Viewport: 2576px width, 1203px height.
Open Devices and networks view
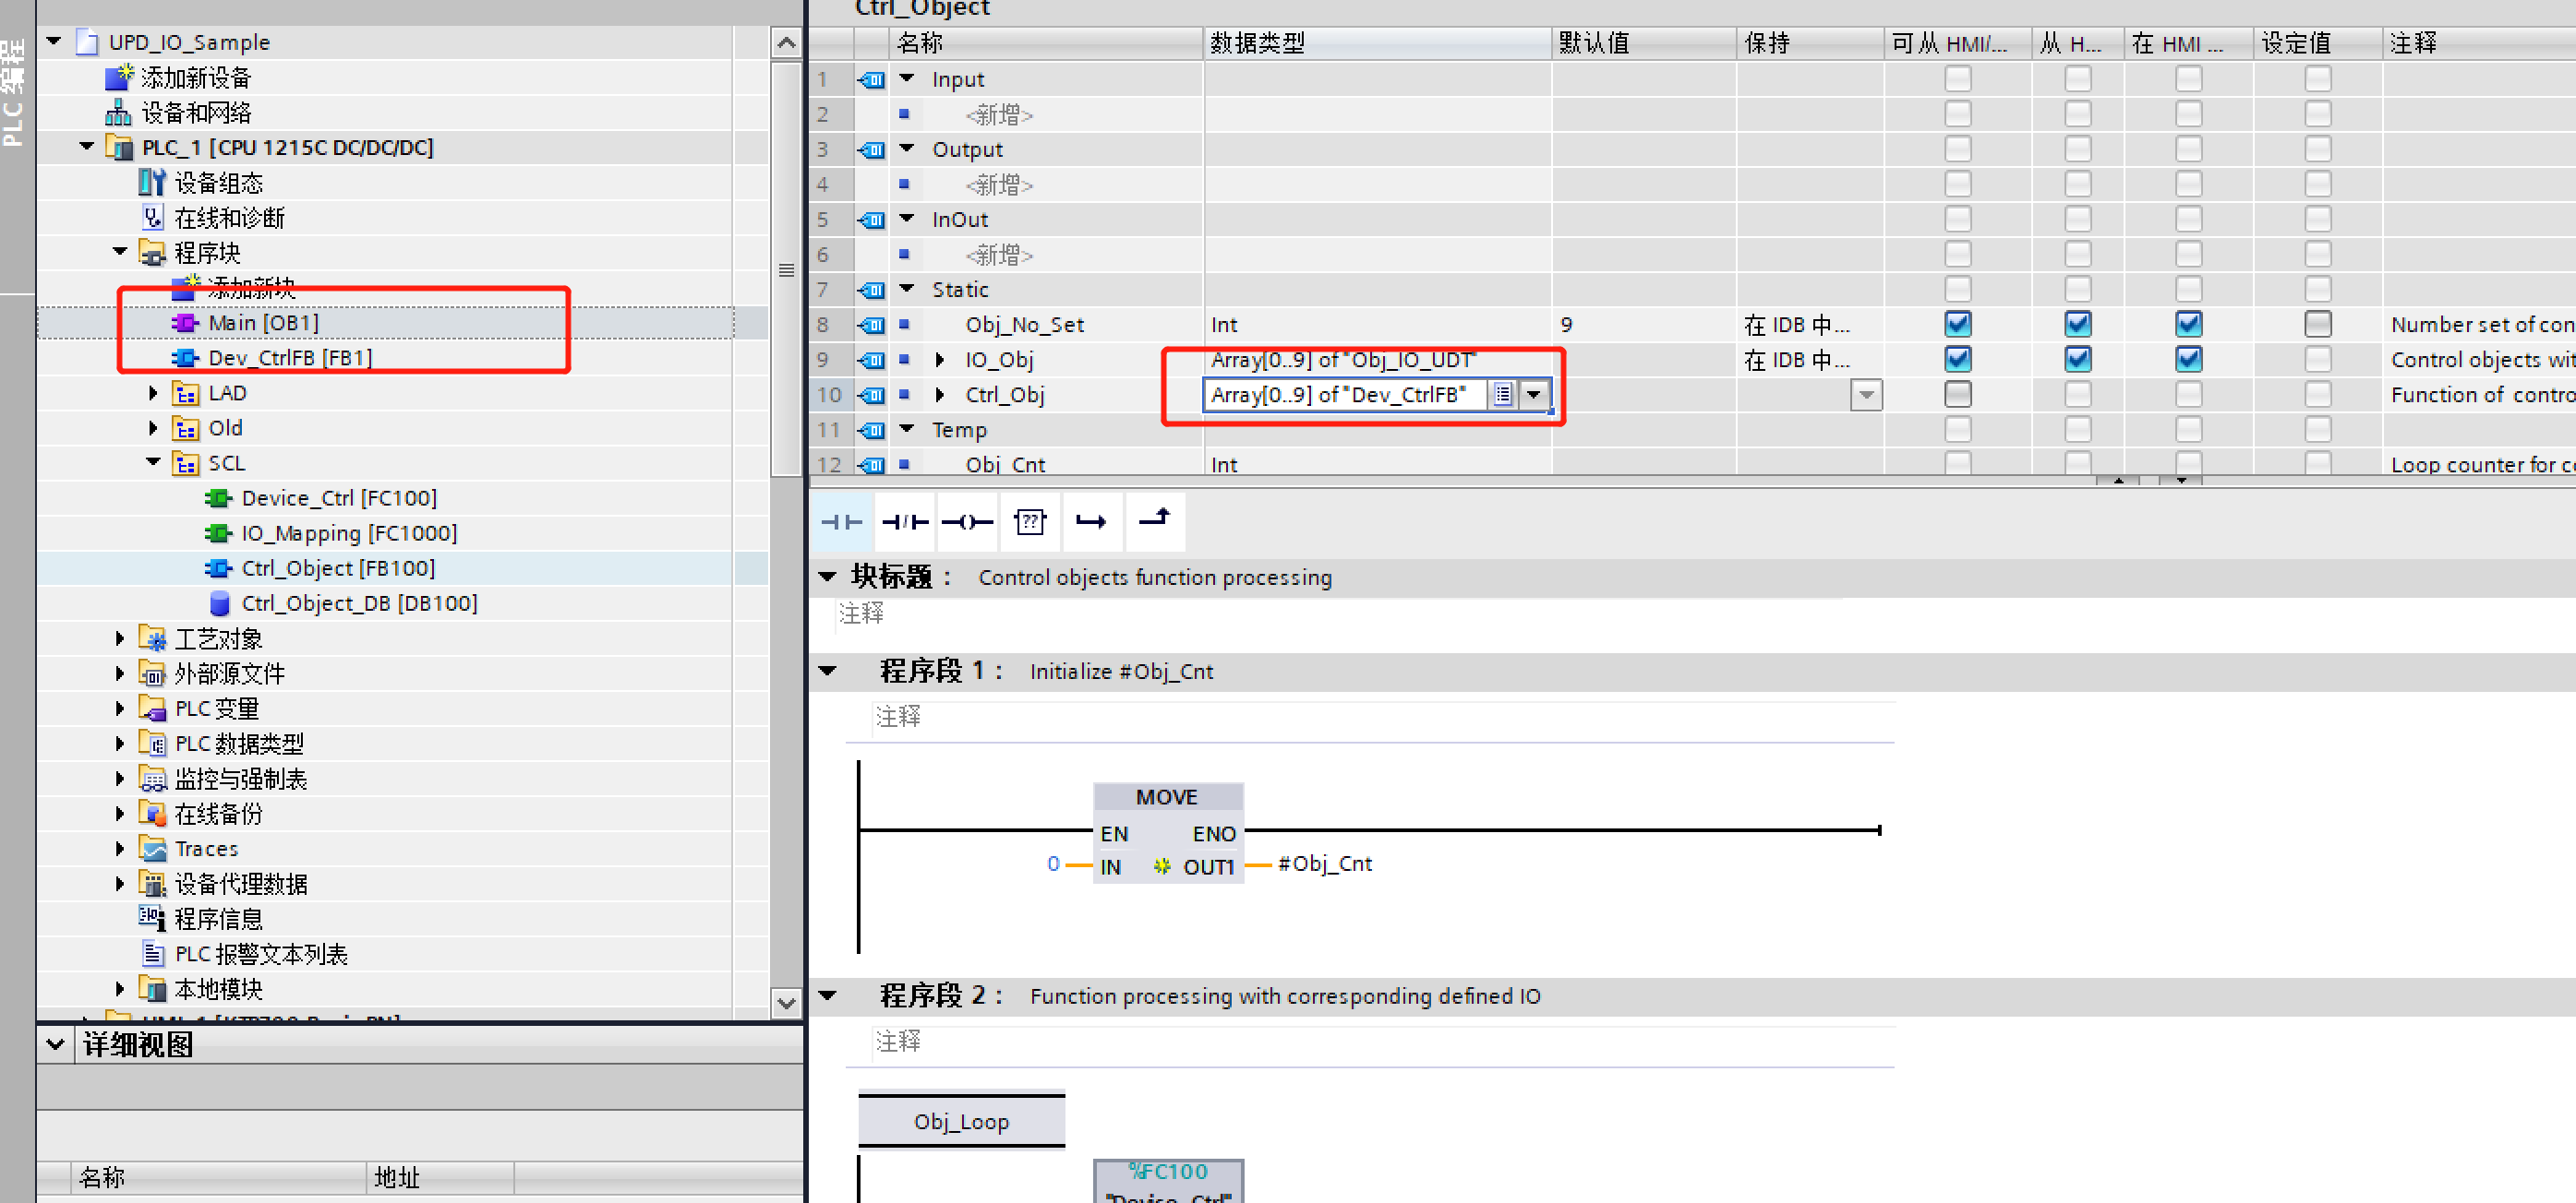(195, 113)
